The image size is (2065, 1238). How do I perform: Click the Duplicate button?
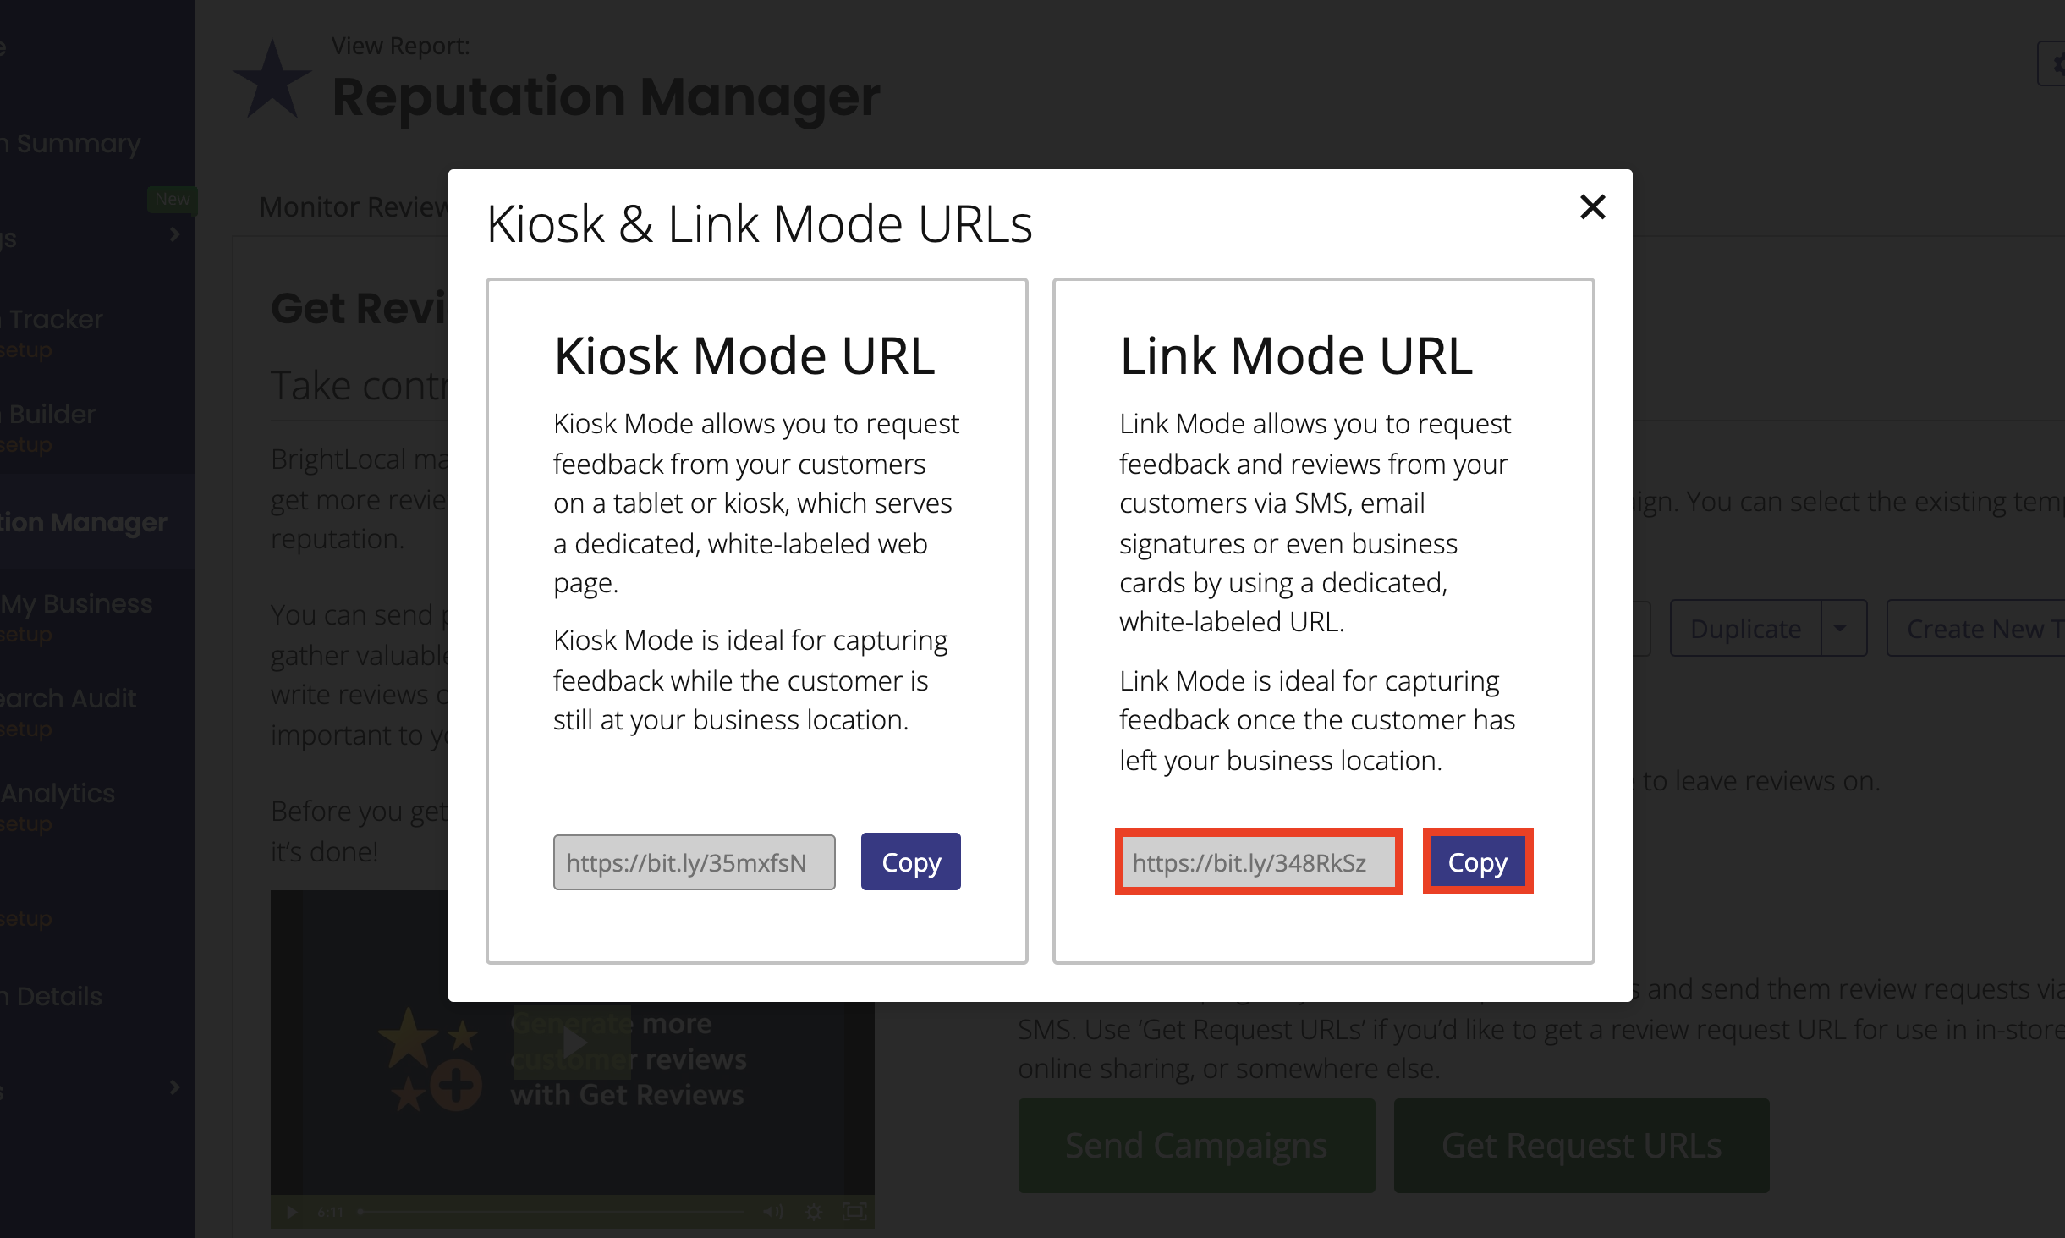point(1745,629)
